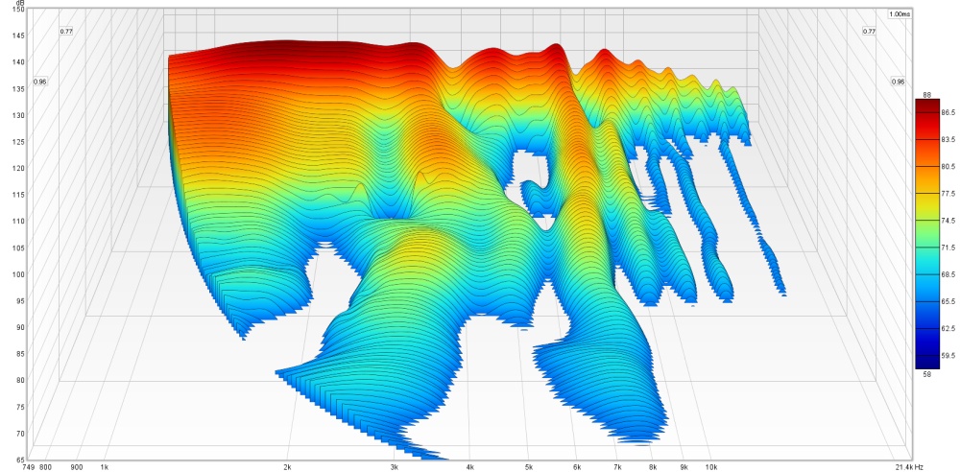Click the 4k frequency axis label

click(469, 466)
